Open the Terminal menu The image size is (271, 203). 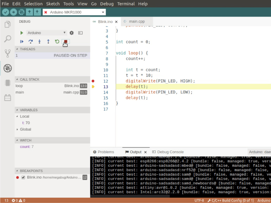pos(126,4)
